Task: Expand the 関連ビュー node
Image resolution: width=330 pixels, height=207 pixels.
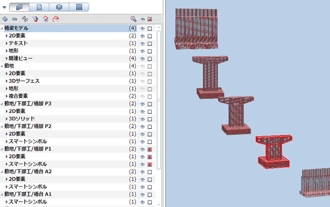Action: click(7, 59)
